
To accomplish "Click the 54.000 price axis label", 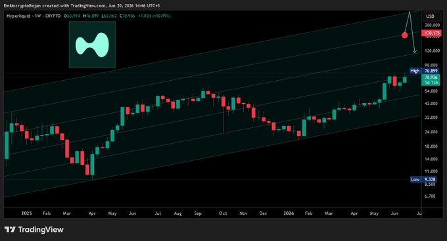I will 431,91.
